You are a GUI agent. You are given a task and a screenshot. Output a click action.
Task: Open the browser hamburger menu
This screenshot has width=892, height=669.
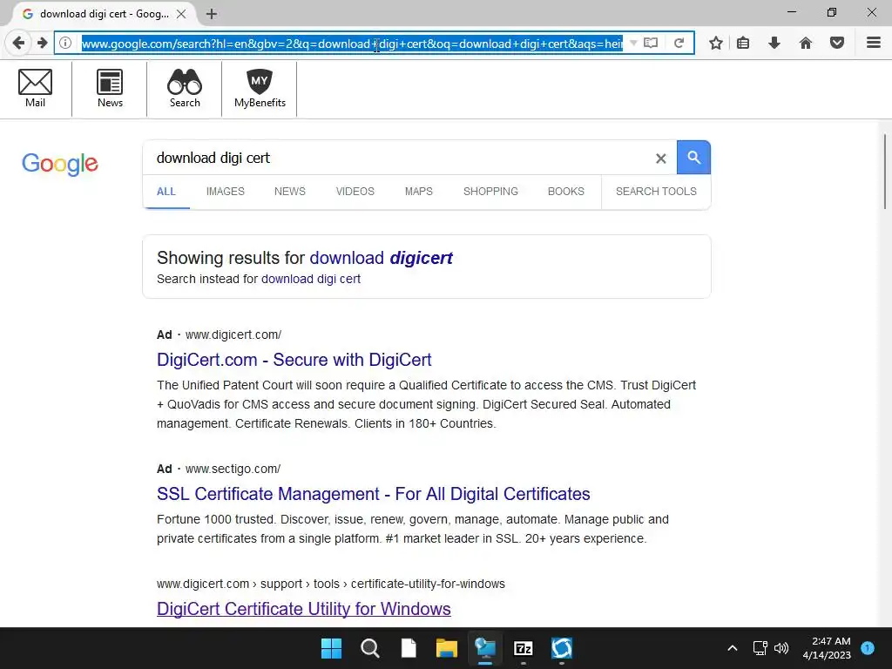click(874, 43)
